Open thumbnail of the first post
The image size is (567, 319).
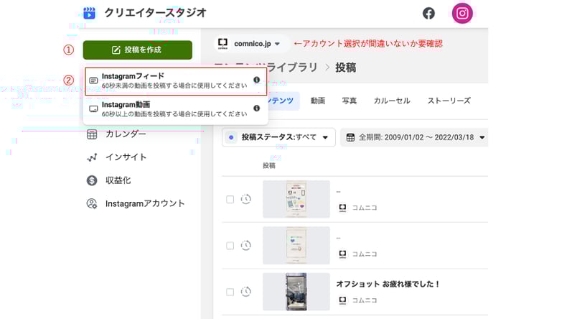click(296, 199)
